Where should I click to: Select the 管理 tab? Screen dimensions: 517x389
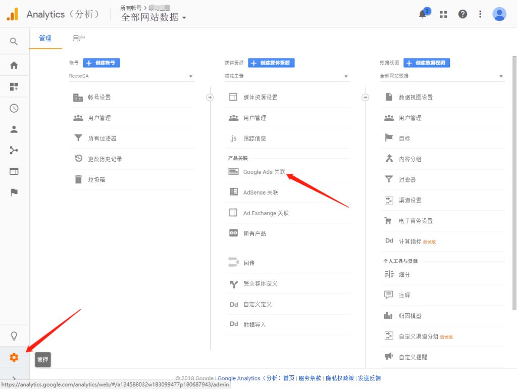click(x=45, y=38)
